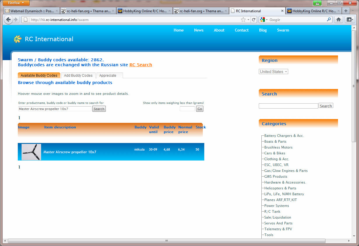Image resolution: width=359 pixels, height=246 pixels.
Task: Follow the RC Search link
Action: click(141, 65)
